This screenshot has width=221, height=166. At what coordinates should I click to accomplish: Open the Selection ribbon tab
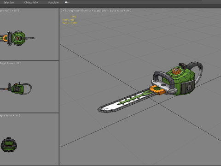click(x=9, y=2)
